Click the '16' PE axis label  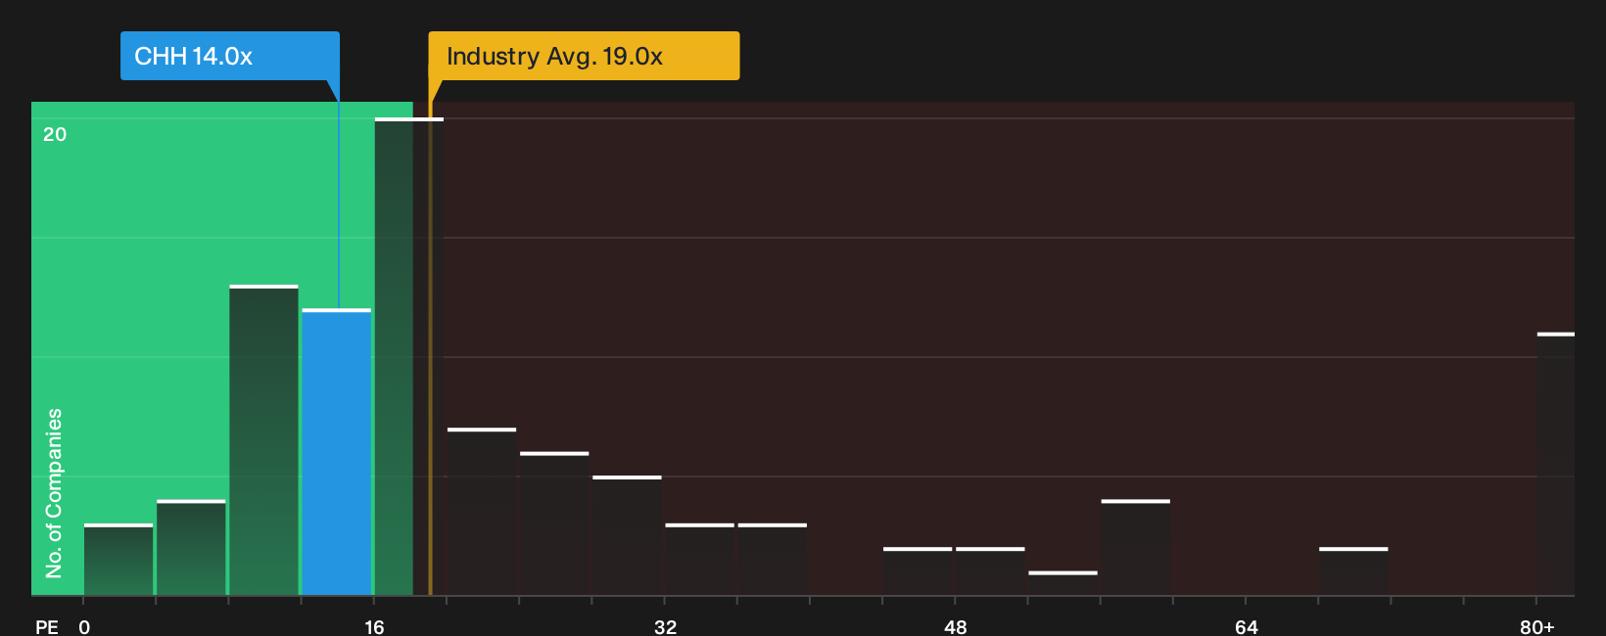click(375, 626)
